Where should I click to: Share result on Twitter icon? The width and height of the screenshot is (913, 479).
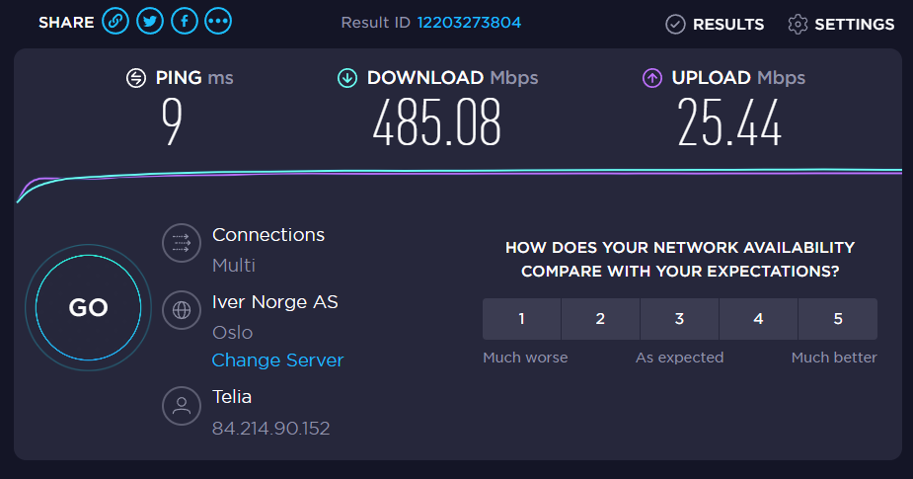[x=149, y=22]
